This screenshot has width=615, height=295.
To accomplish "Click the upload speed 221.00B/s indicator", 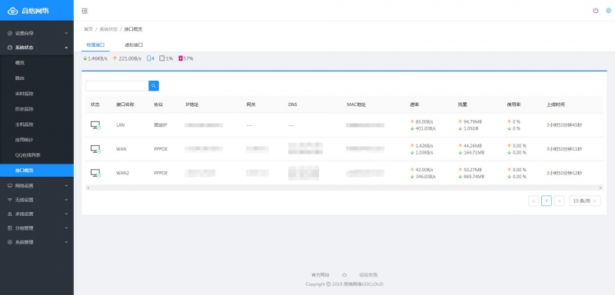I will coord(127,58).
